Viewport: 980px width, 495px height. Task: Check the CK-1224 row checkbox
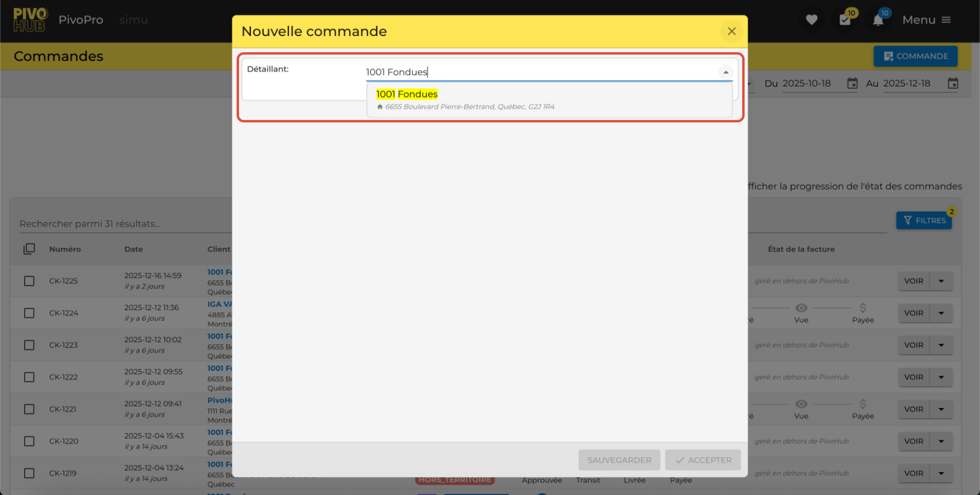[29, 313]
